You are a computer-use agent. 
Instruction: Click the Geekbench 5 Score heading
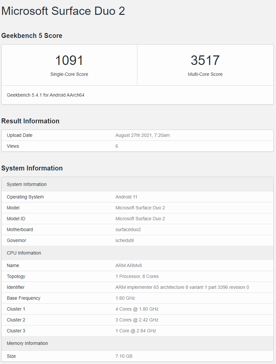(32, 36)
